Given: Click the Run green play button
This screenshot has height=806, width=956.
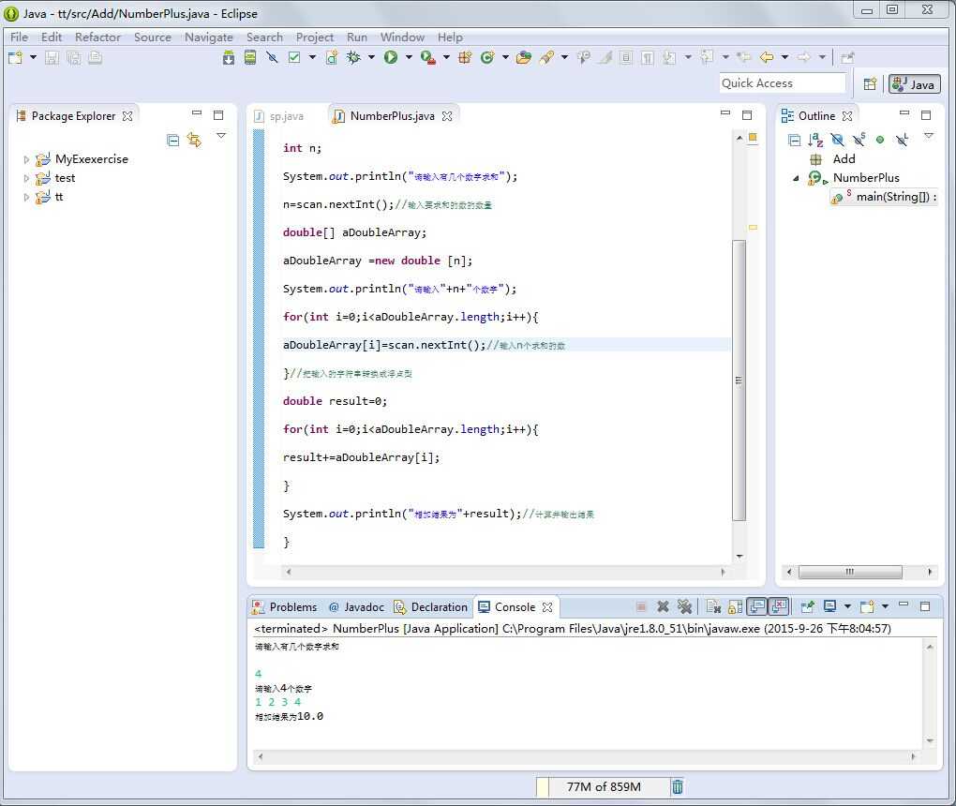Looking at the screenshot, I should pyautogui.click(x=391, y=57).
